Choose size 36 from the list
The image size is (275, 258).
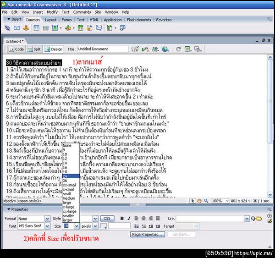(x=71, y=181)
